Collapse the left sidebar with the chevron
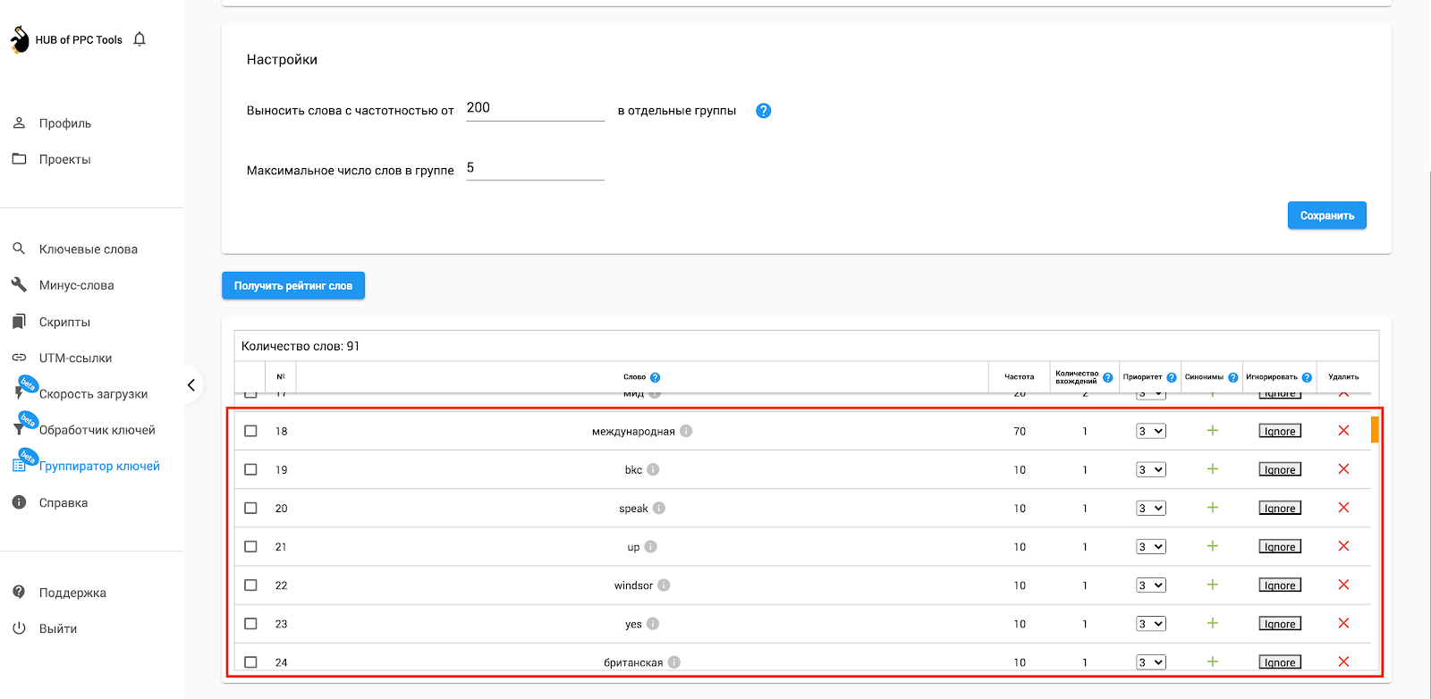 191,385
